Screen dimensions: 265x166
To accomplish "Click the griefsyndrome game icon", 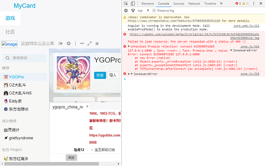I will [6, 138].
